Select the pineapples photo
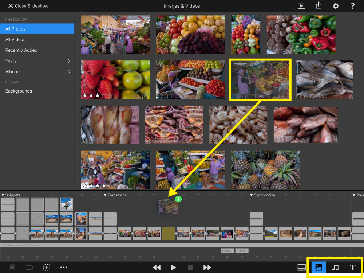This screenshot has width=364, height=278. 266,170
